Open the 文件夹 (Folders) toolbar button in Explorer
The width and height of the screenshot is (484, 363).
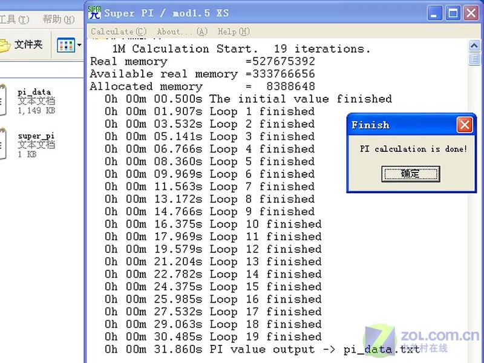pos(22,45)
